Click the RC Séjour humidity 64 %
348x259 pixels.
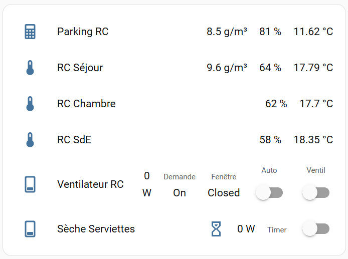click(270, 68)
